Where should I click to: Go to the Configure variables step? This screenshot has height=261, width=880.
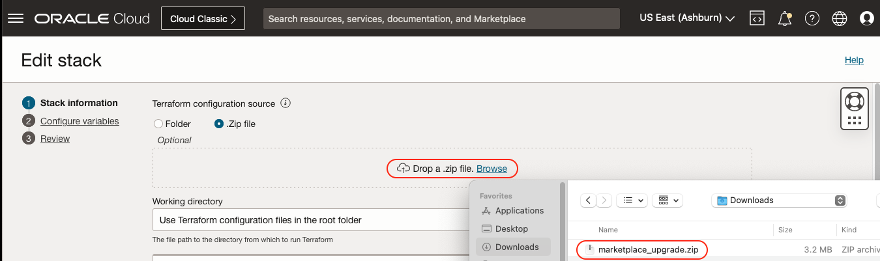[80, 121]
